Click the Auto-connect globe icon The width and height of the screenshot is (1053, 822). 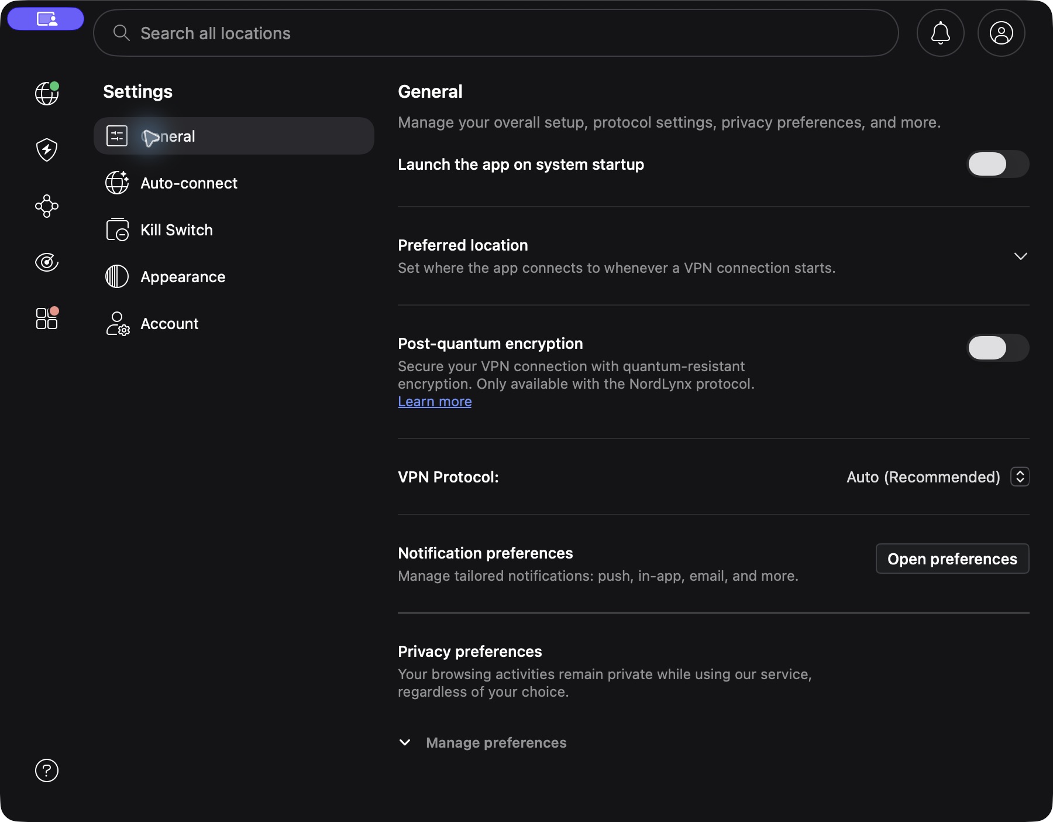coord(117,183)
